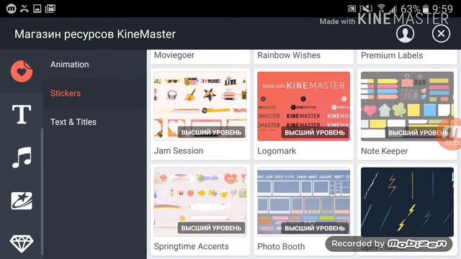Open the transitions category star icon
This screenshot has height=259, width=461.
coord(22,201)
